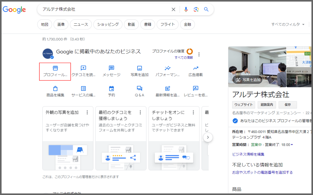Select the 画像 filter tab
The width and height of the screenshot is (313, 195).
(61, 24)
